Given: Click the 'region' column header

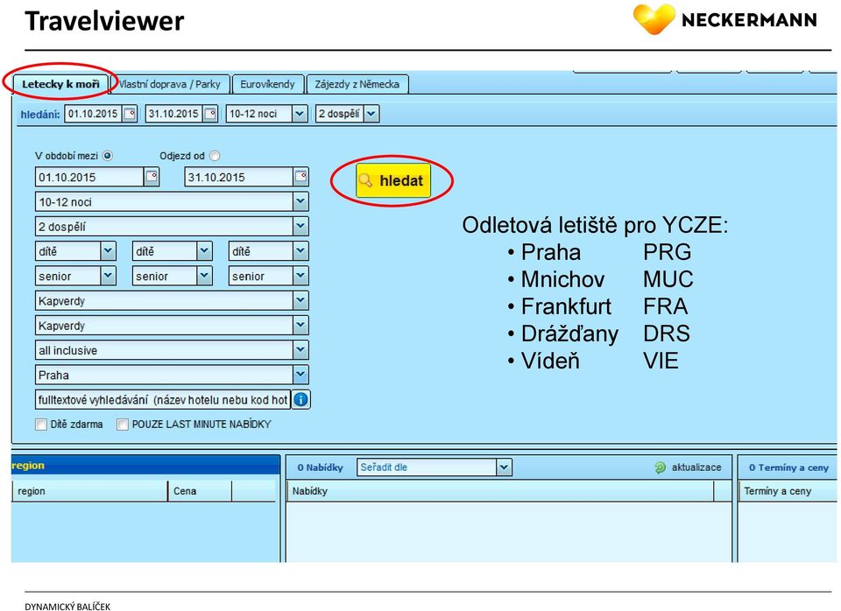Looking at the screenshot, I should (x=89, y=491).
